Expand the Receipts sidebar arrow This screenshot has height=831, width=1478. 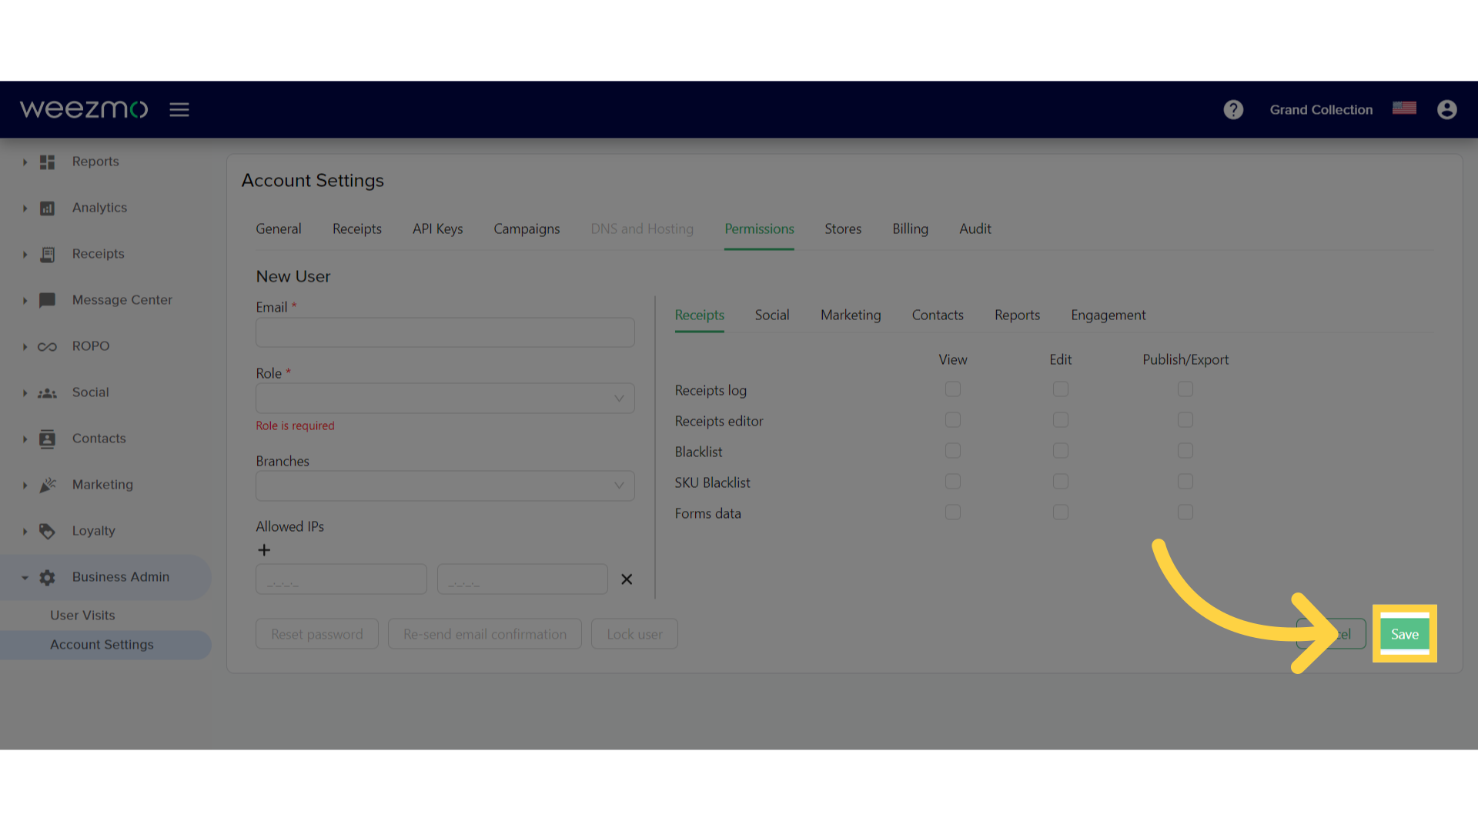coord(25,255)
